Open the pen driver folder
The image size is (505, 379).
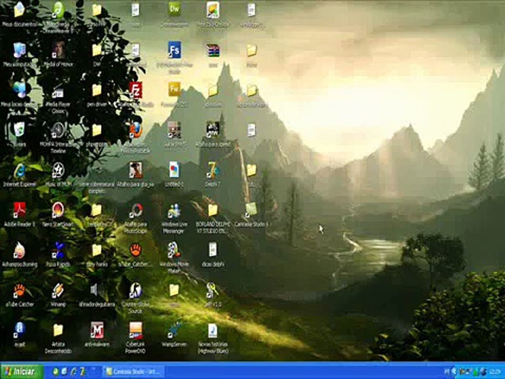tap(97, 89)
